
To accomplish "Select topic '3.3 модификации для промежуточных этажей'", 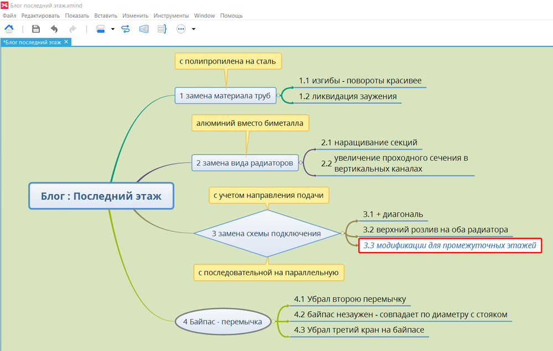I will (450, 245).
